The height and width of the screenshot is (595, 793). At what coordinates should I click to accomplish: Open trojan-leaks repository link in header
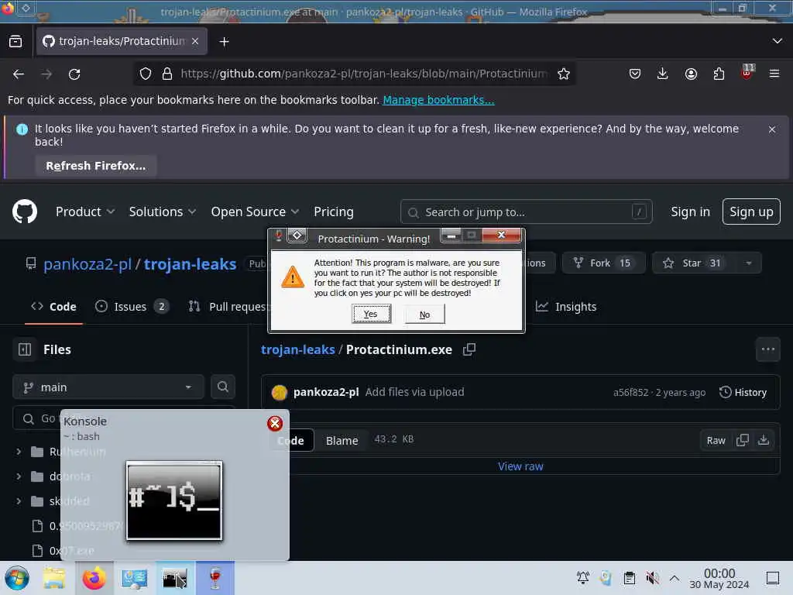tap(191, 263)
